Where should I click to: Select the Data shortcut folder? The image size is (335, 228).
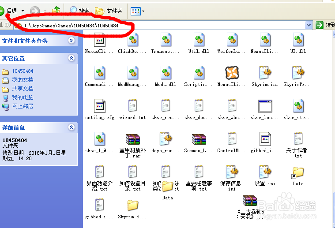[298, 176]
